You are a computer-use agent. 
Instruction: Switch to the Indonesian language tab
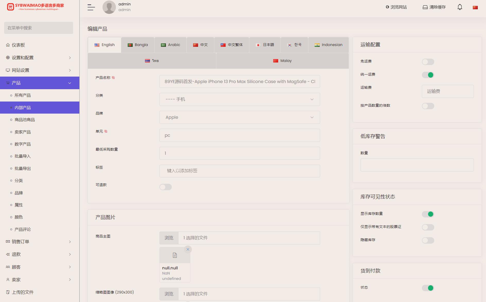(328, 45)
